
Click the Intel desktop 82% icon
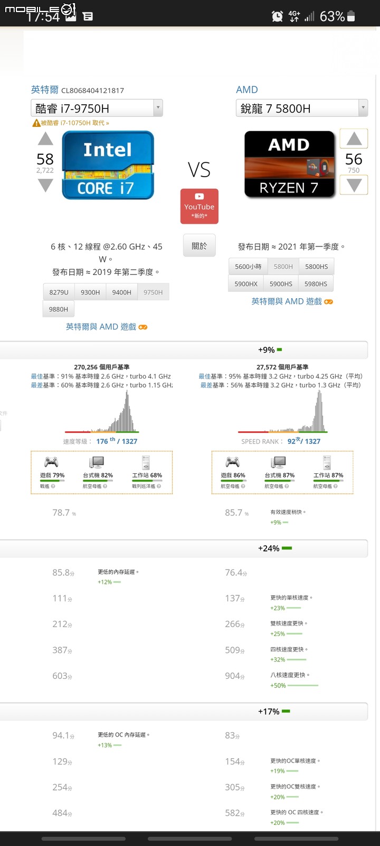click(x=97, y=462)
